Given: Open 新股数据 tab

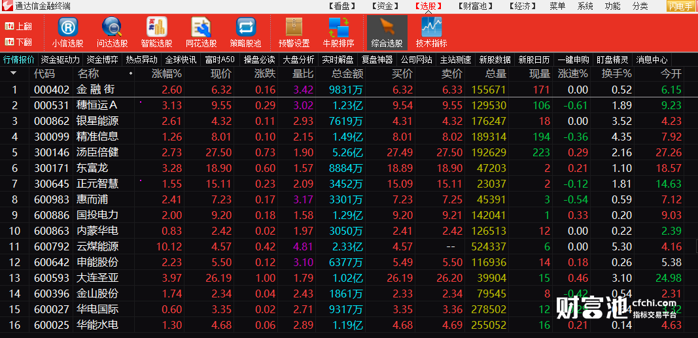Looking at the screenshot, I should pos(495,60).
